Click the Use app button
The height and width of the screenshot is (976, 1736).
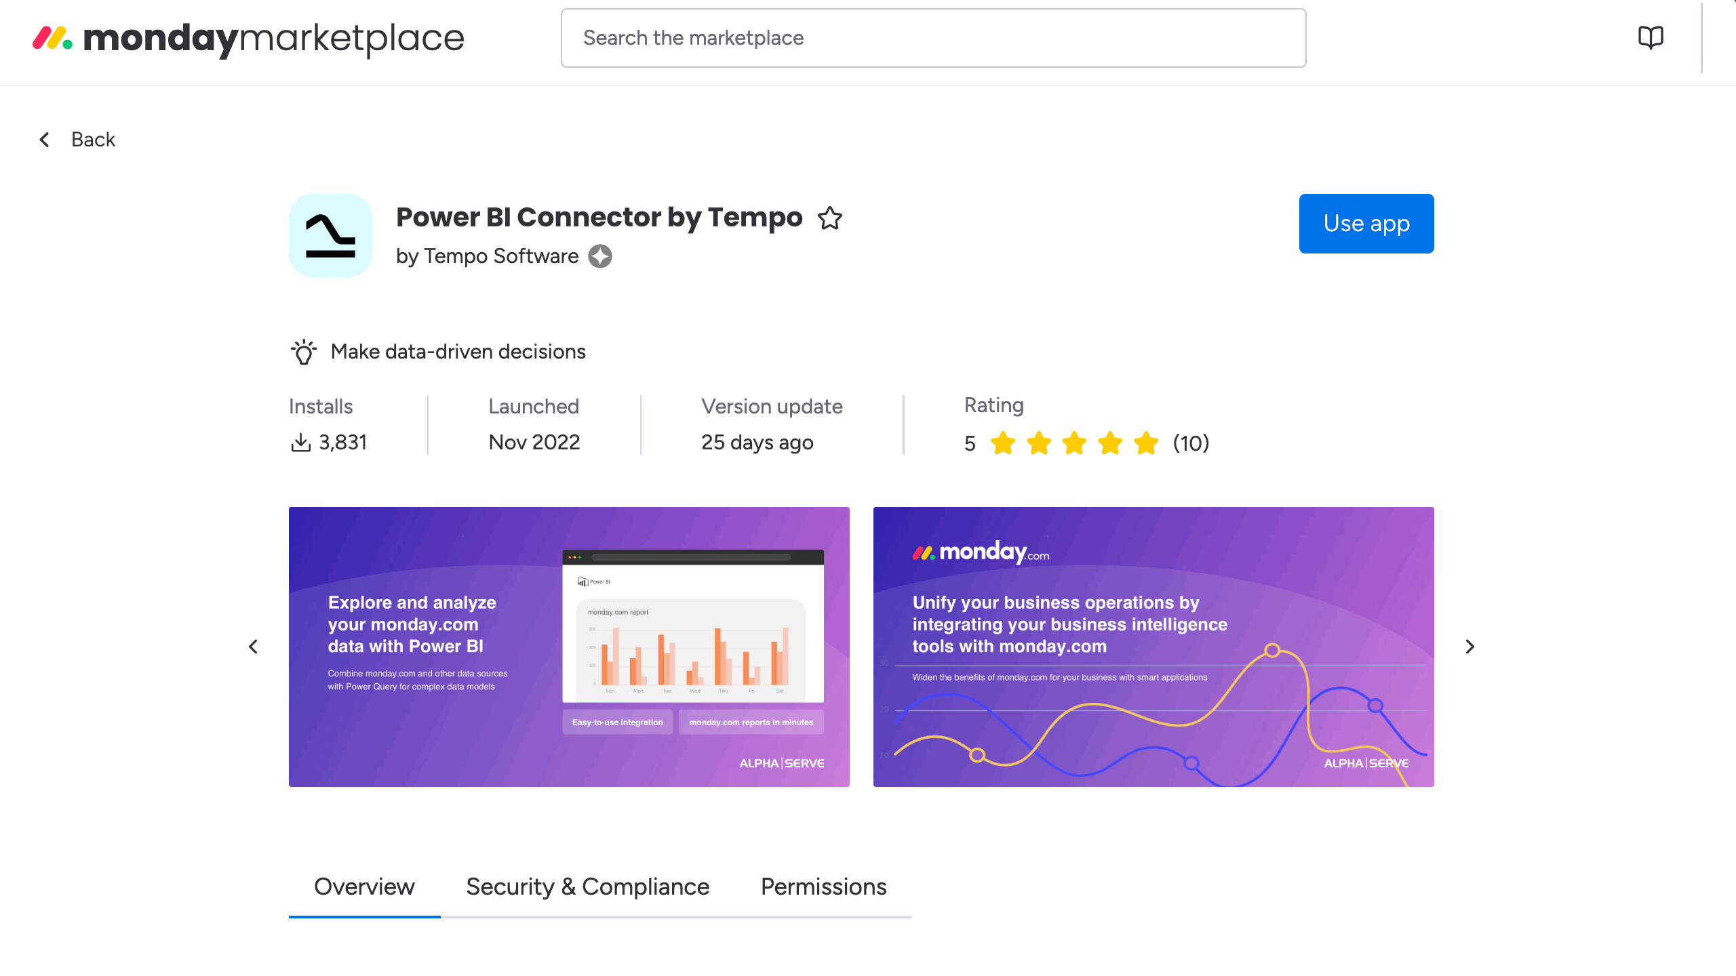point(1366,223)
